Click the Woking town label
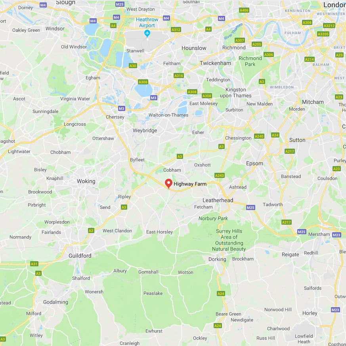Screen dimensions: 346x346 [86, 181]
